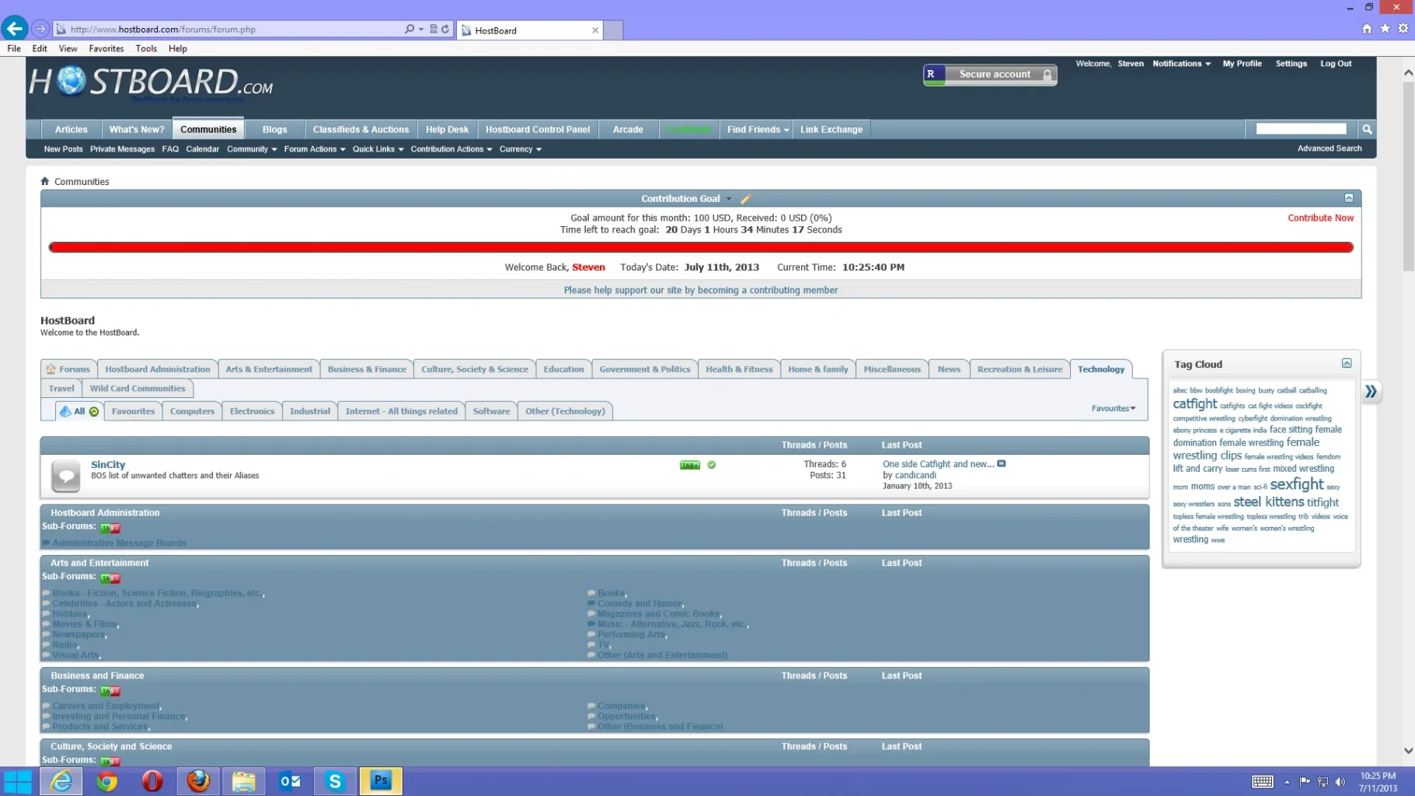Screen dimensions: 1415x796
Task: Click the double-chevron arrow beside Tag Cloud
Action: point(1371,392)
